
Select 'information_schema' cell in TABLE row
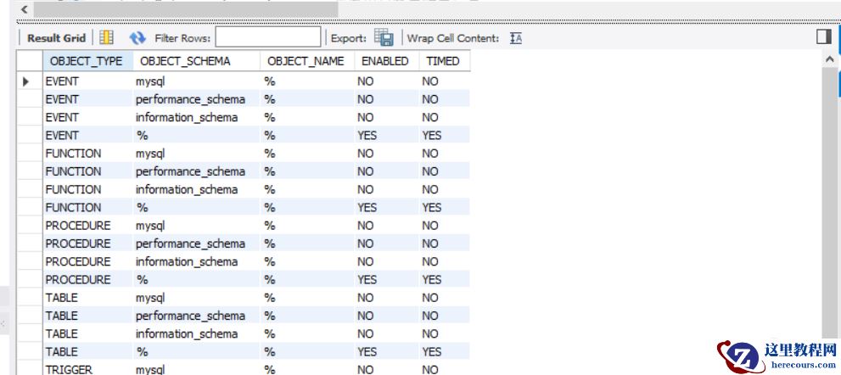[196, 333]
